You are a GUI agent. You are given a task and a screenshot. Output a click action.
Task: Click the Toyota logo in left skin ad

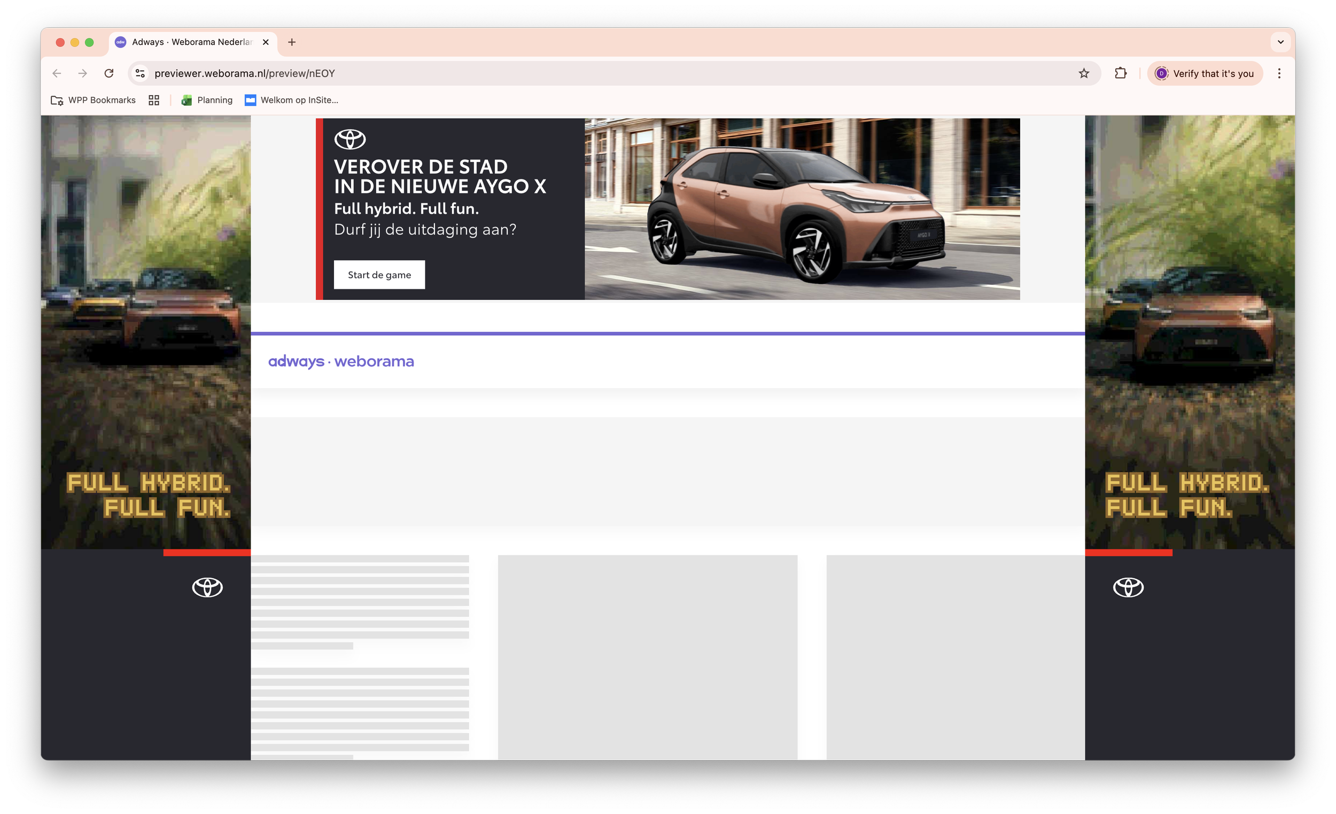point(207,587)
